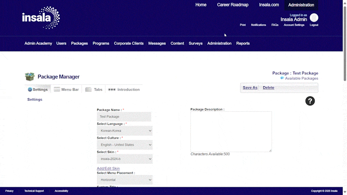Open the Select Menu Placement dropdown
The width and height of the screenshot is (347, 195).
click(x=124, y=180)
